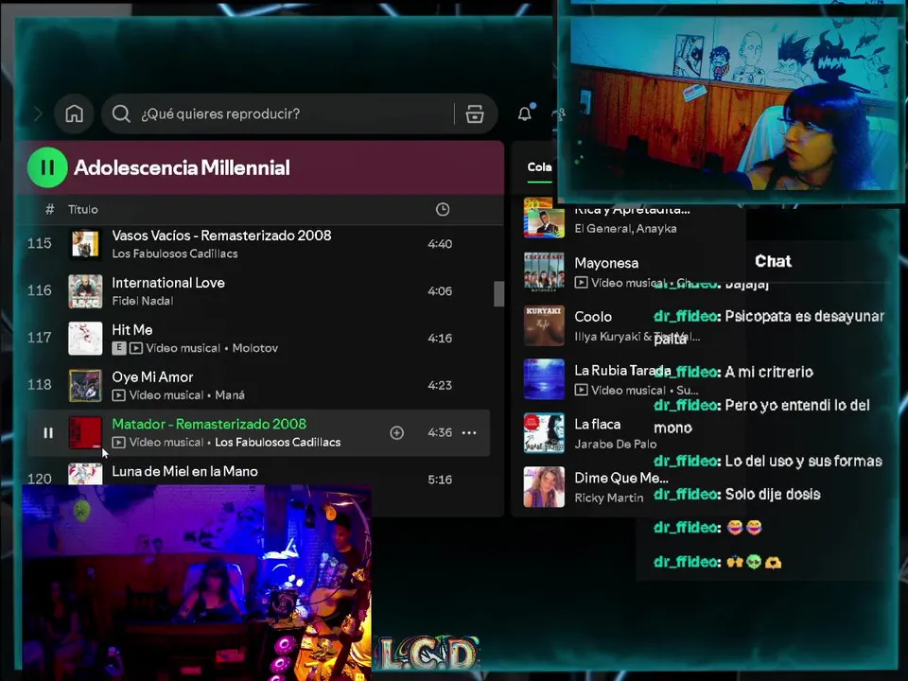Click the # column header

click(50, 210)
